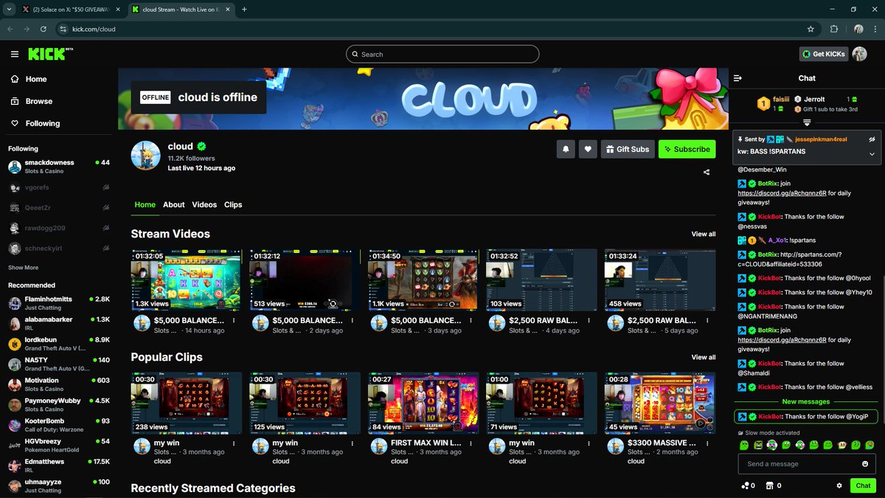Screen dimensions: 885x498
Task: Click the heart follow icon for cloud
Action: click(x=588, y=149)
